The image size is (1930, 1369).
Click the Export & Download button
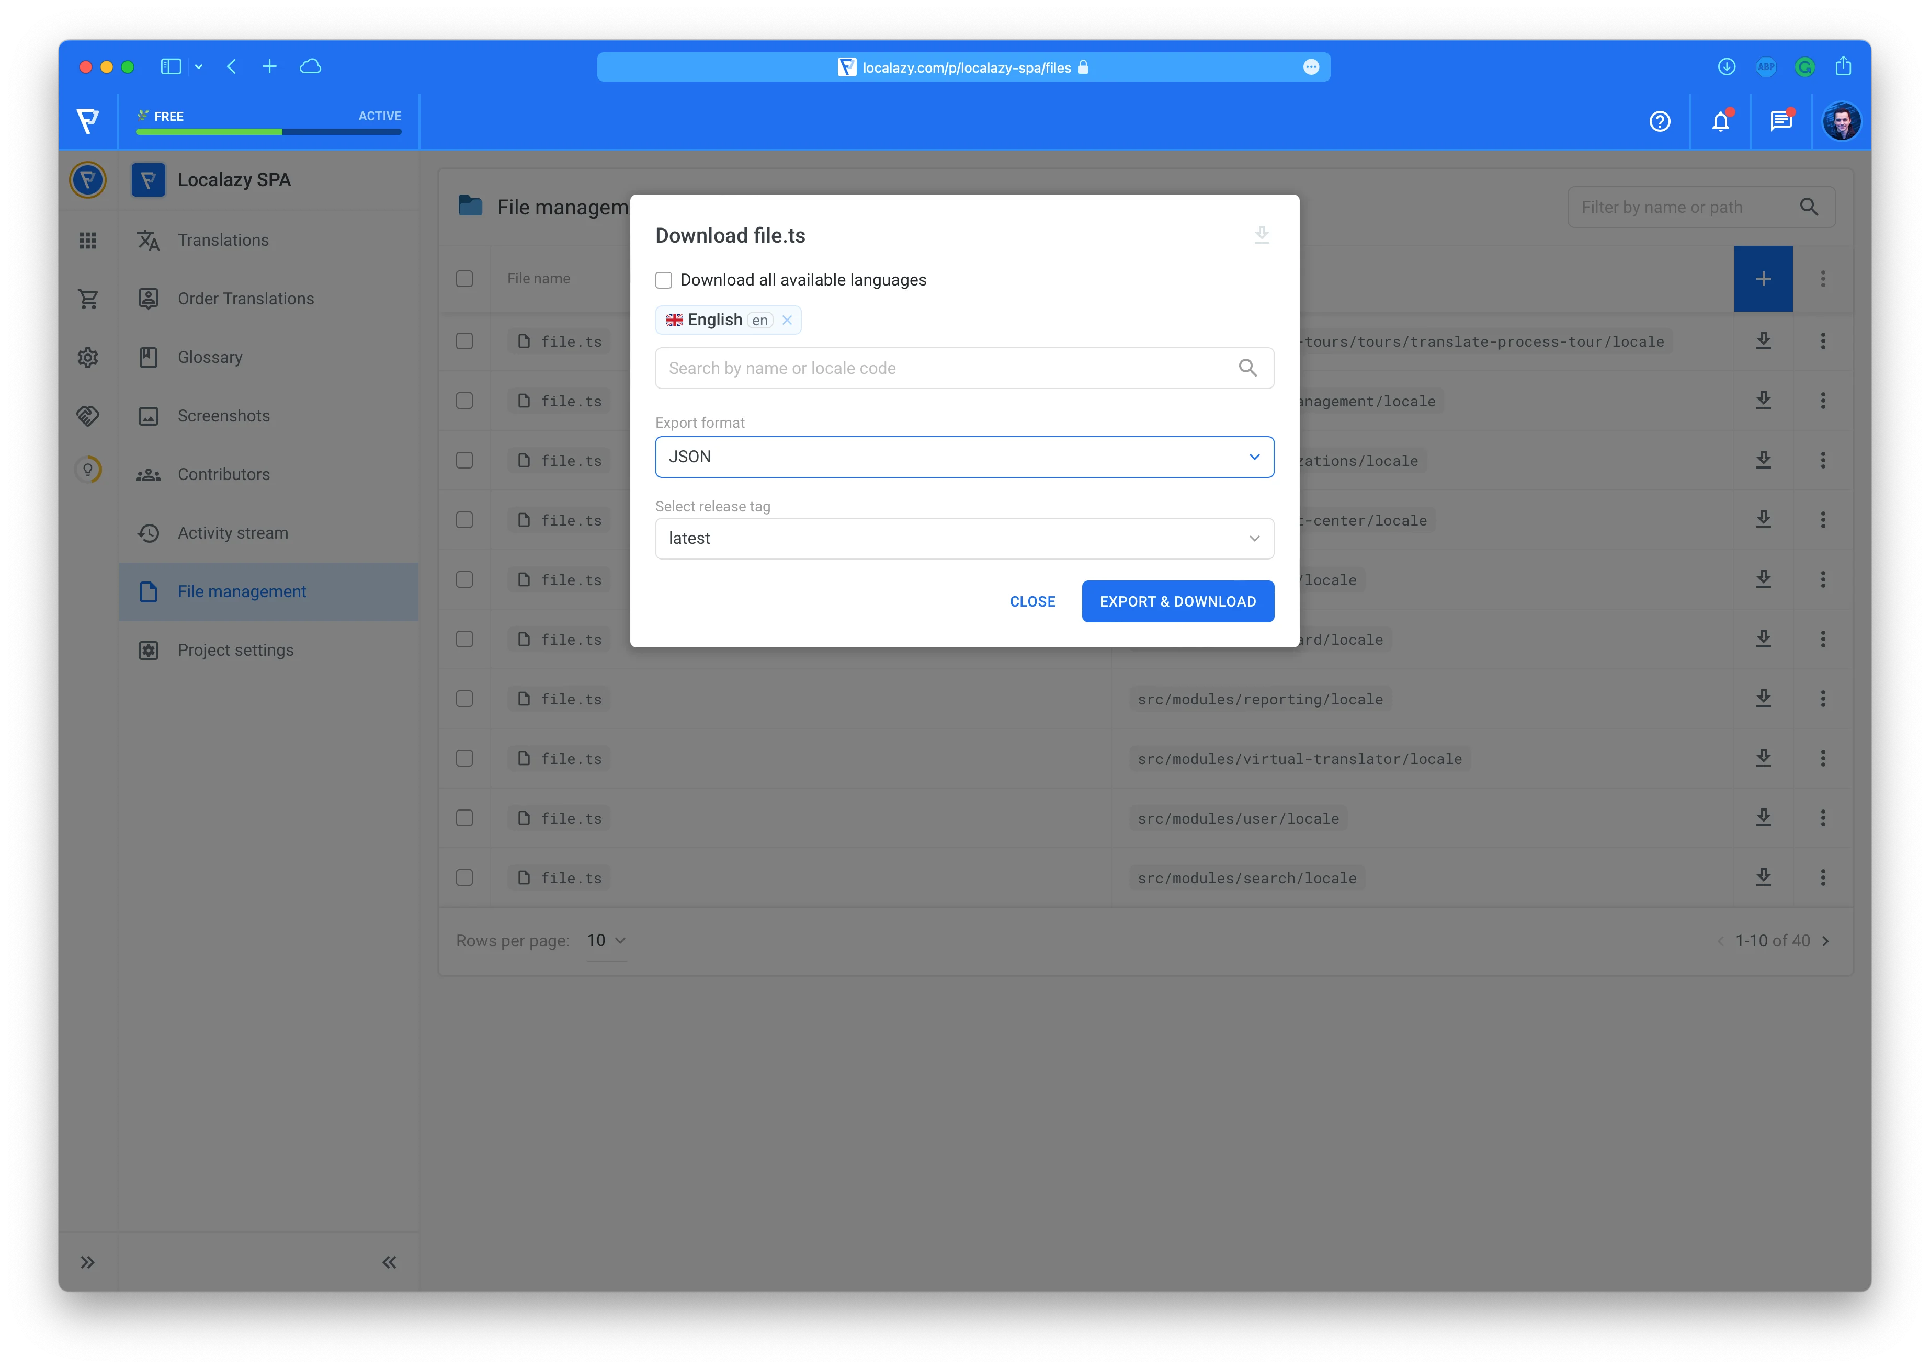pyautogui.click(x=1177, y=602)
